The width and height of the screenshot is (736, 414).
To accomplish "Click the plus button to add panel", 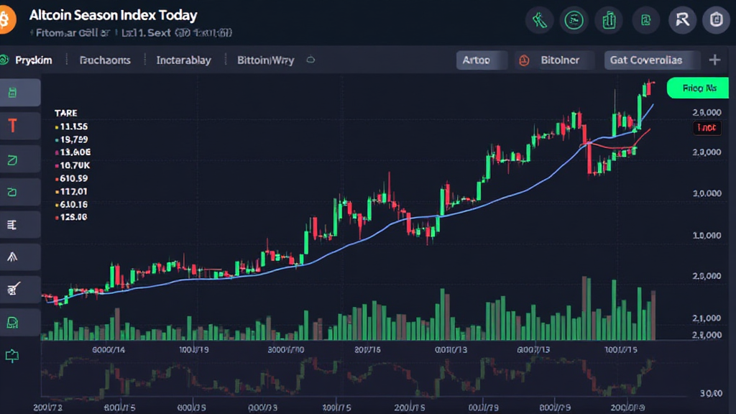I will pyautogui.click(x=714, y=60).
